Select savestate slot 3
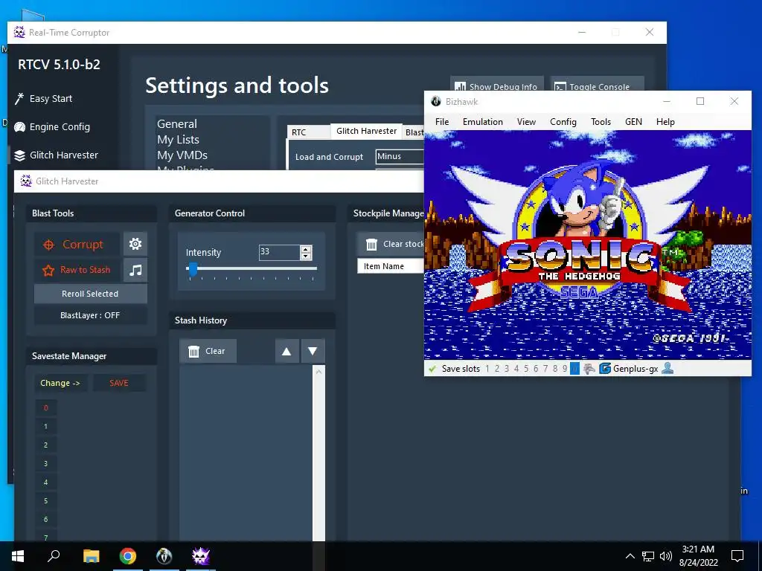This screenshot has width=762, height=571. click(x=45, y=464)
